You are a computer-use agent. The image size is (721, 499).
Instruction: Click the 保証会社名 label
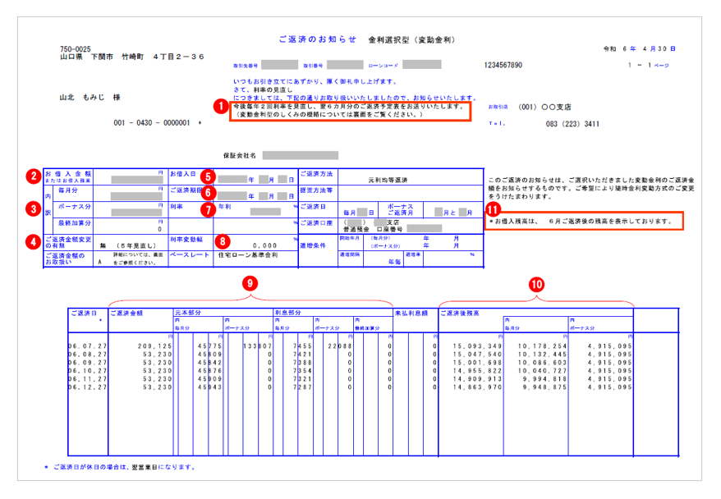tap(240, 156)
